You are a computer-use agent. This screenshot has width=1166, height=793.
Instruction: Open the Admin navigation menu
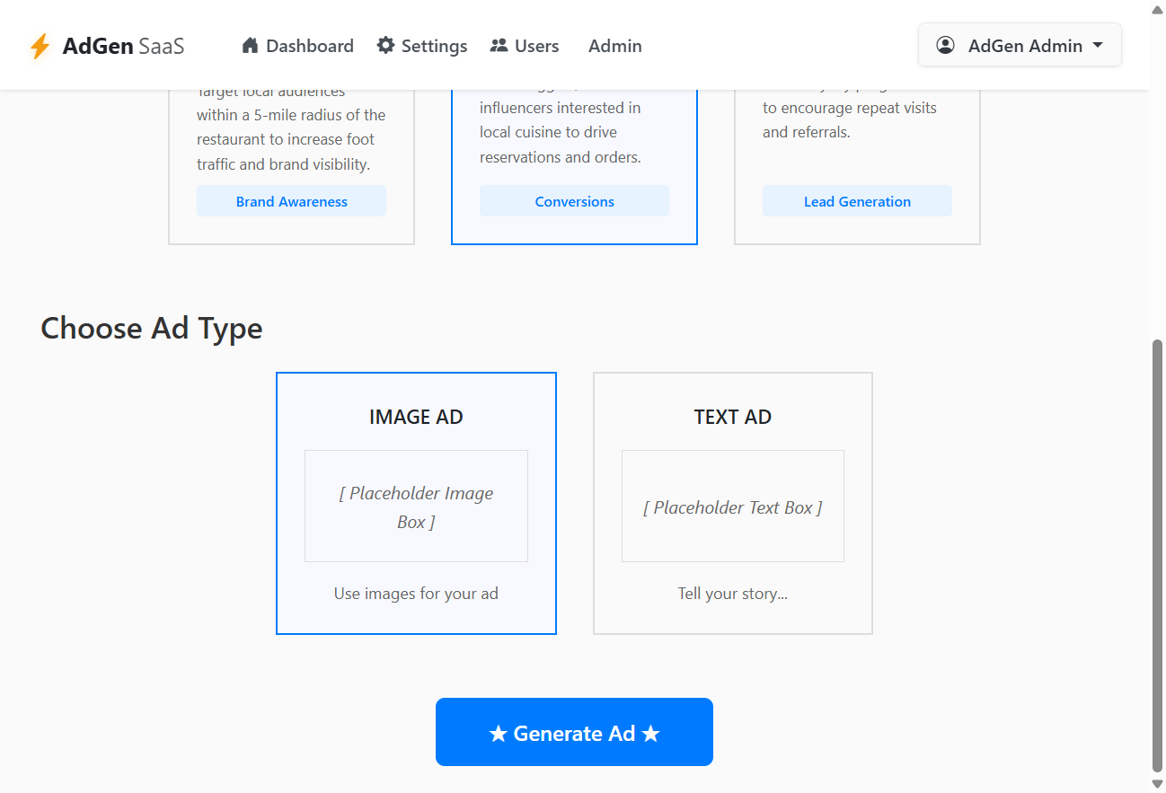(615, 46)
